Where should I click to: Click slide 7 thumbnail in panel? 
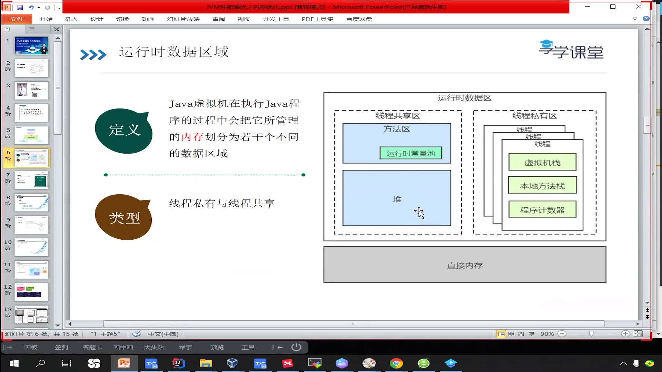click(x=31, y=179)
